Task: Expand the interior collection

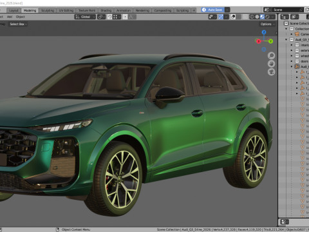Action: (292, 45)
